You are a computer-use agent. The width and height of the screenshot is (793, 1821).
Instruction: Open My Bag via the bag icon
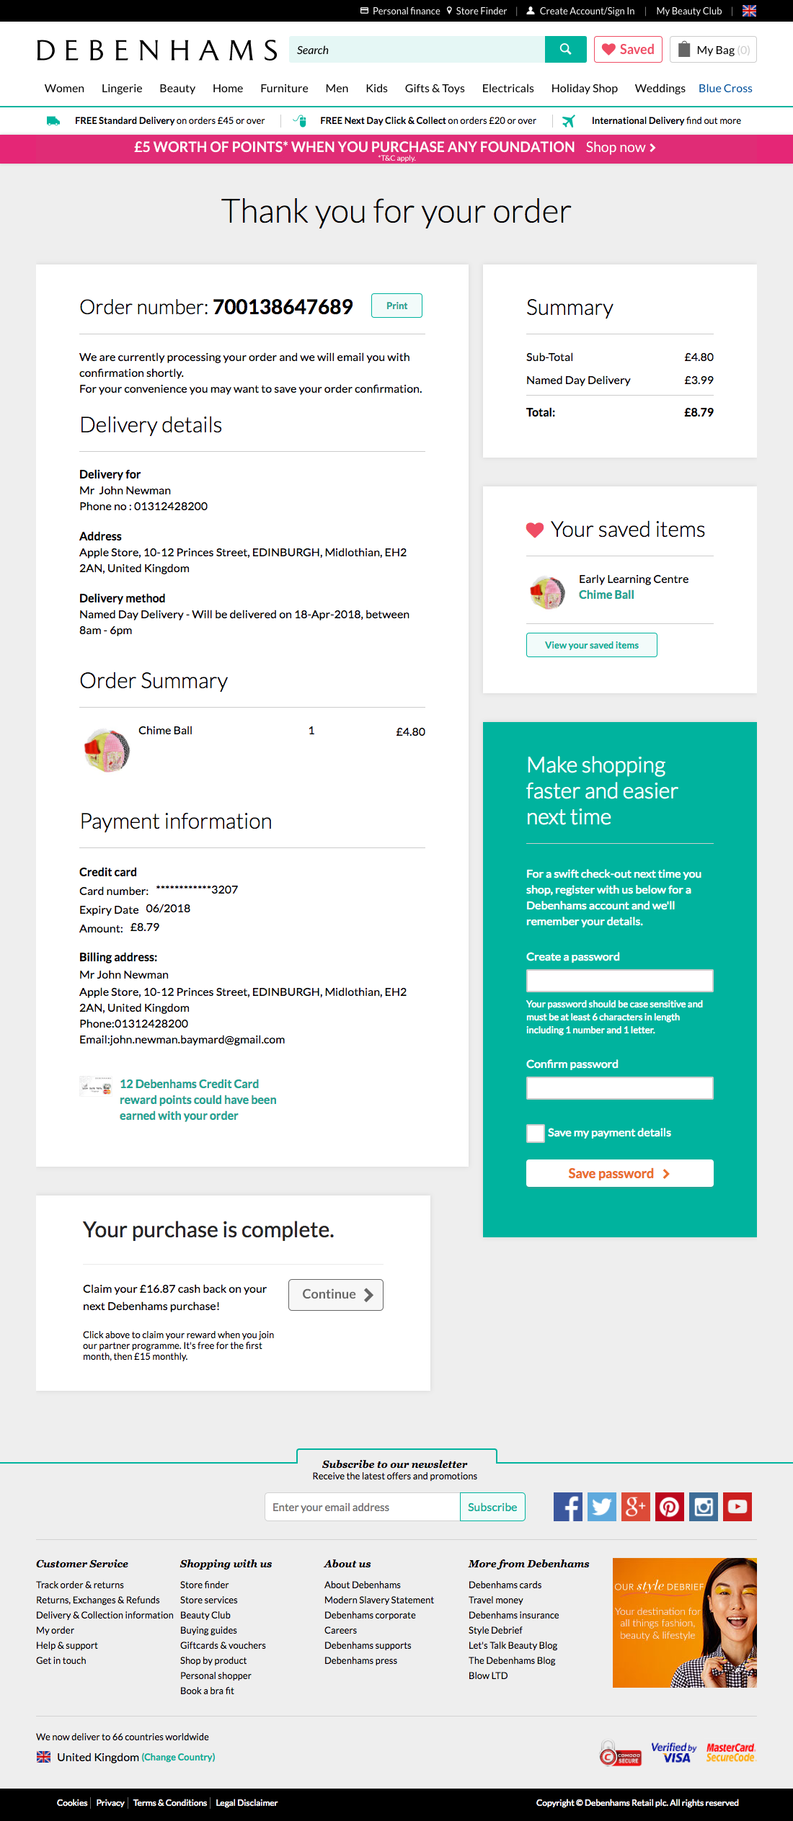683,48
